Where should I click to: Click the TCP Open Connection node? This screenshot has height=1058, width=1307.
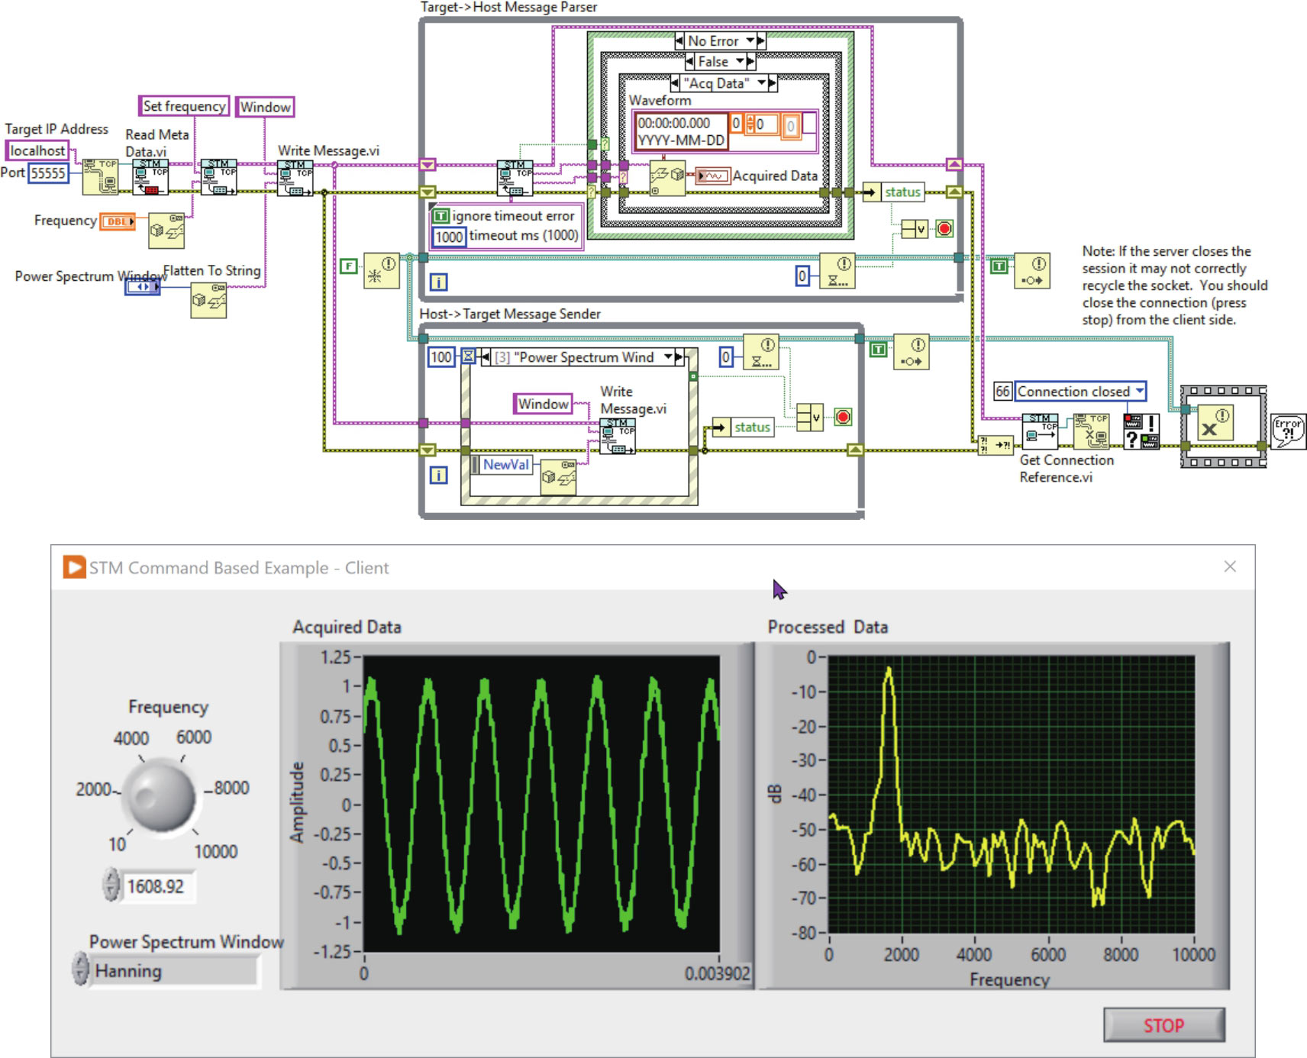tap(99, 177)
